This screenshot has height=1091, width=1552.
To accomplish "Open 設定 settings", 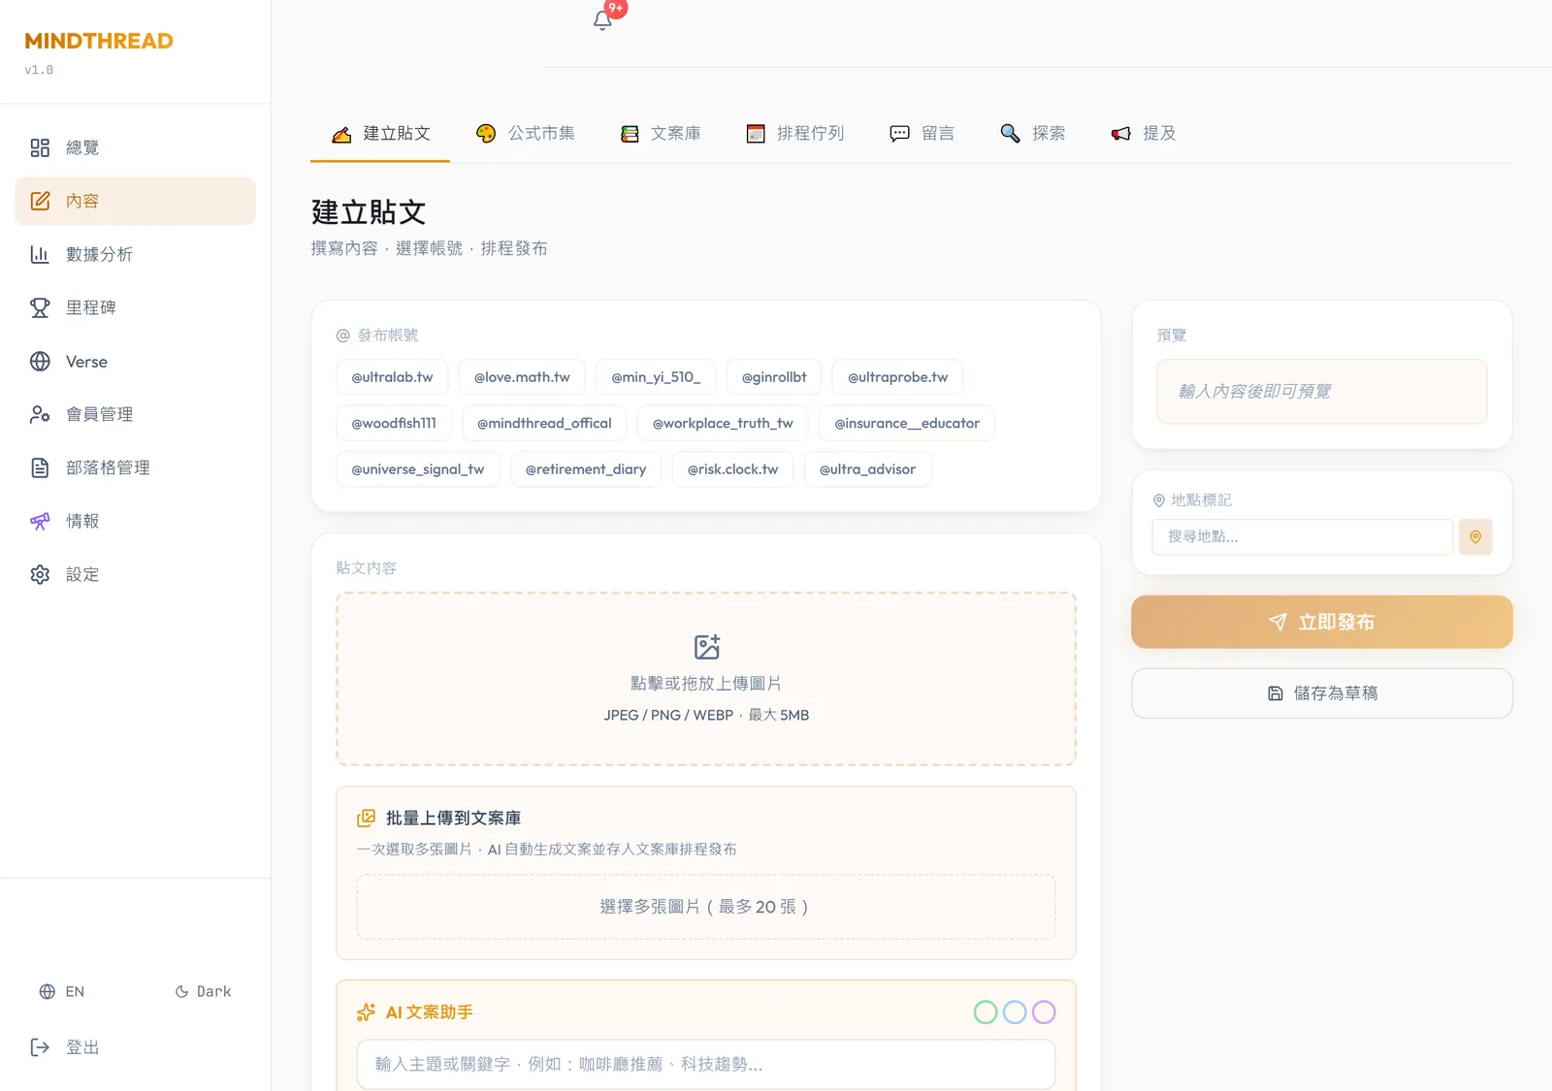I will click(135, 574).
